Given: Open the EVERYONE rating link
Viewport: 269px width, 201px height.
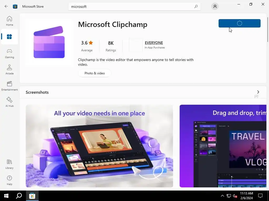Looking at the screenshot, I should (x=154, y=43).
